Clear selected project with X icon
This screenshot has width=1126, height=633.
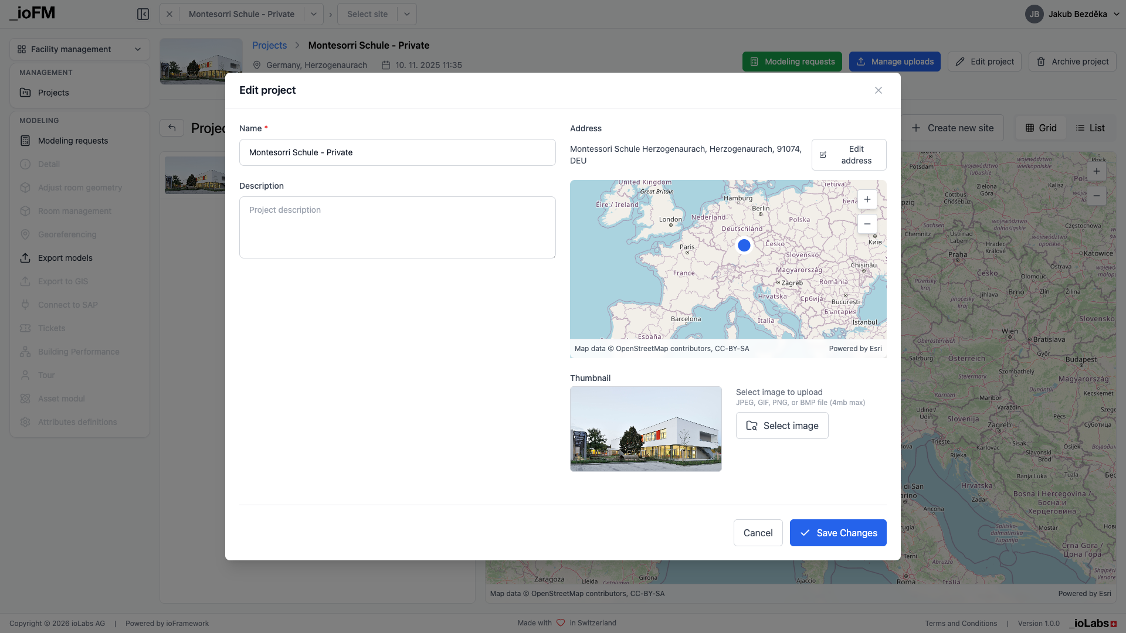click(169, 14)
